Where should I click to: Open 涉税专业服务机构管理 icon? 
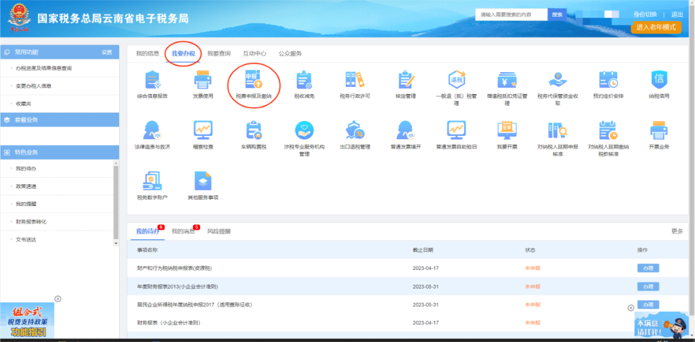click(x=304, y=130)
